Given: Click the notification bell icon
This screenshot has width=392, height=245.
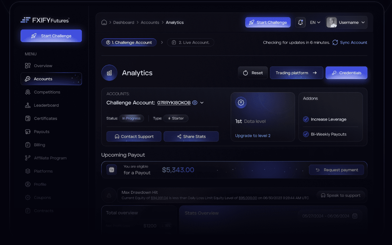Looking at the screenshot, I should click(x=300, y=22).
